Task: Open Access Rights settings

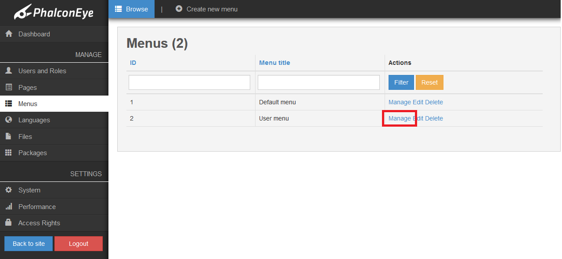Action: click(54, 223)
